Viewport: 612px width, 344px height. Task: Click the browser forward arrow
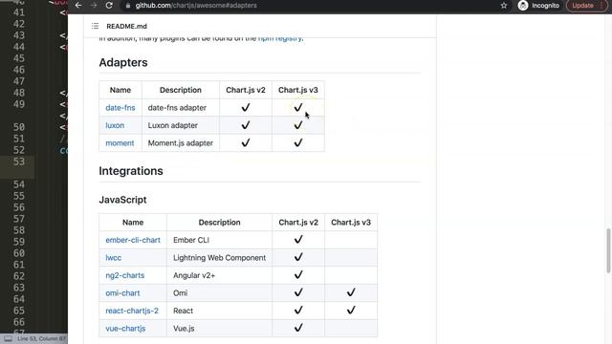[x=94, y=6]
